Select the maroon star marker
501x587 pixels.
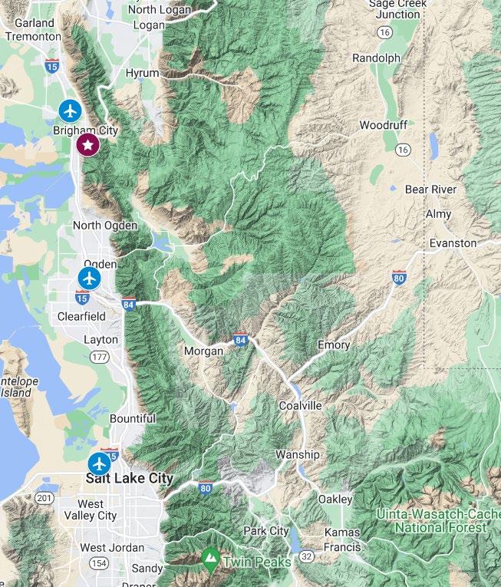coord(88,145)
